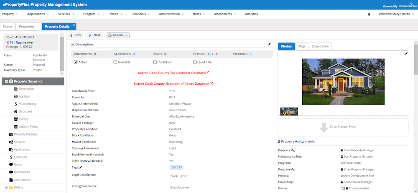Check the Published checkbox
This screenshot has height=193, width=418.
155,62
